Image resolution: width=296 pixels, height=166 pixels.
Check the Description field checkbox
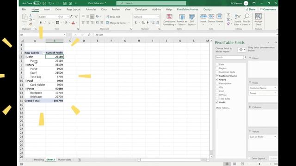point(217,83)
